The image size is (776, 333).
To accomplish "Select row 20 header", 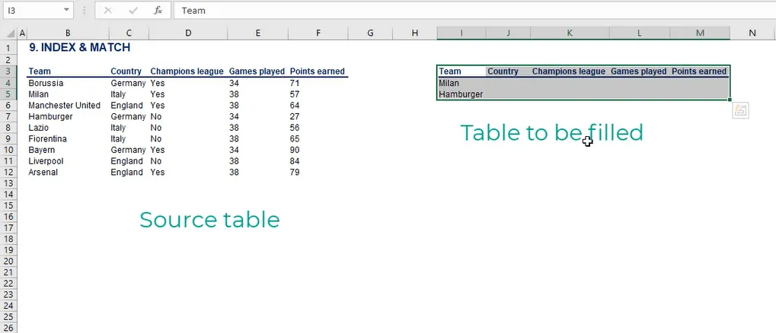I will (x=8, y=261).
